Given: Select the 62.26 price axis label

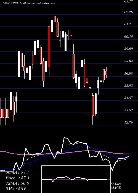Looking at the screenshot, I should tap(129, 12).
